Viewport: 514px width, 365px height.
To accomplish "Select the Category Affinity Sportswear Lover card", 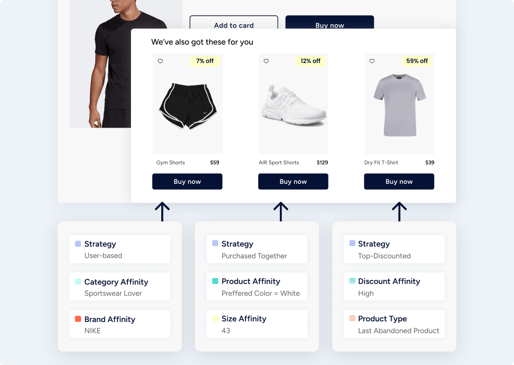I will click(120, 286).
